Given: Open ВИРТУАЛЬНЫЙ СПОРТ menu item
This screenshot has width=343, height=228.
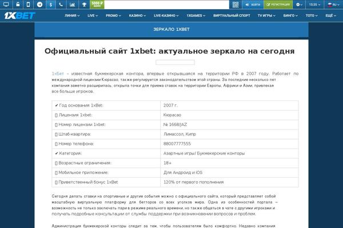Looking at the screenshot, I should (232, 15).
